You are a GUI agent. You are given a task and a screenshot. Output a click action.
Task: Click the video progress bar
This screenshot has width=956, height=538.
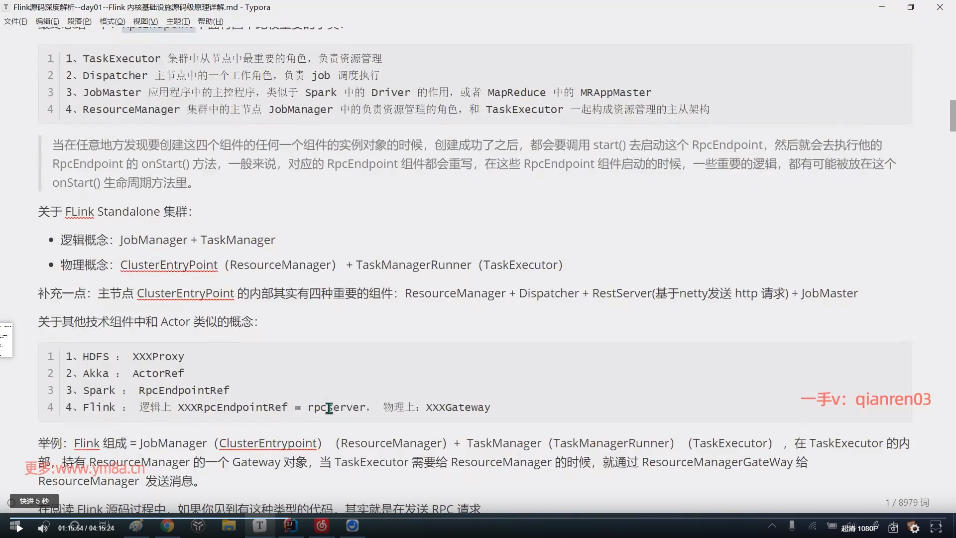point(478,518)
